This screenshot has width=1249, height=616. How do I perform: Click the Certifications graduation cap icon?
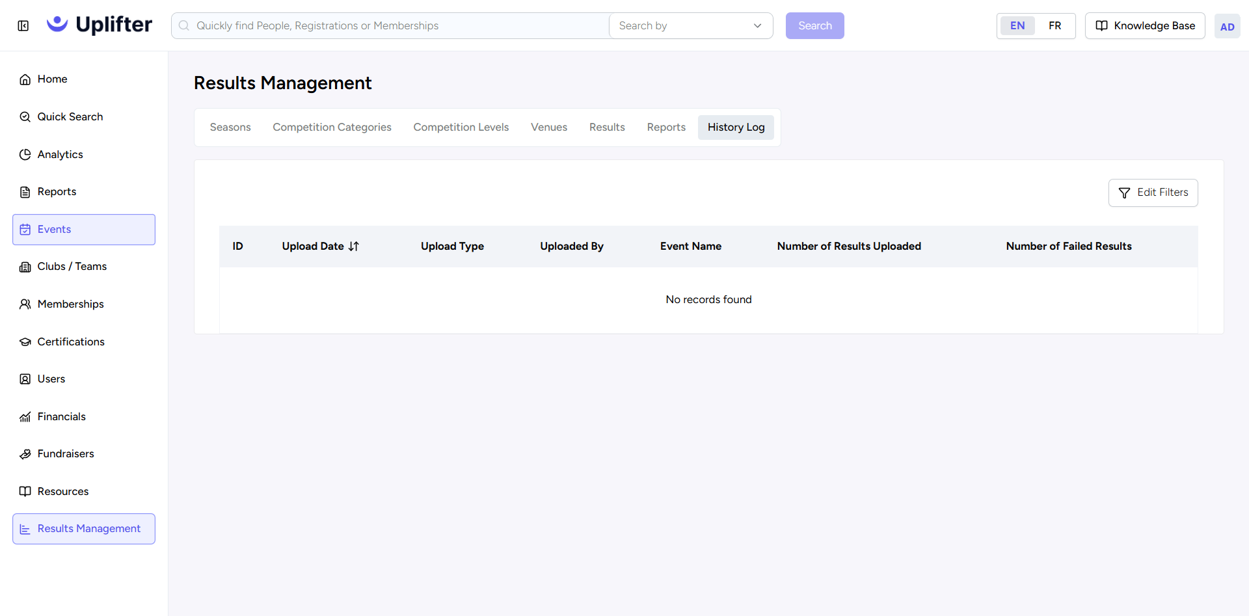pos(25,342)
